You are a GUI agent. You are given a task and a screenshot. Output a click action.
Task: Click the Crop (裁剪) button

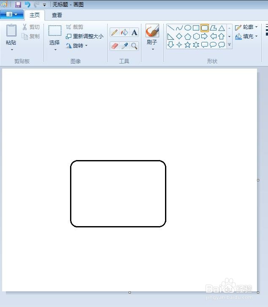[75, 27]
